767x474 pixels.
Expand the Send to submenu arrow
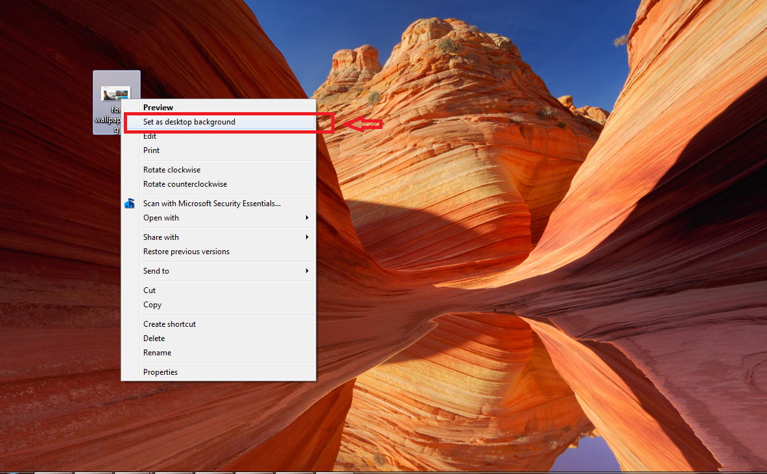tap(307, 271)
